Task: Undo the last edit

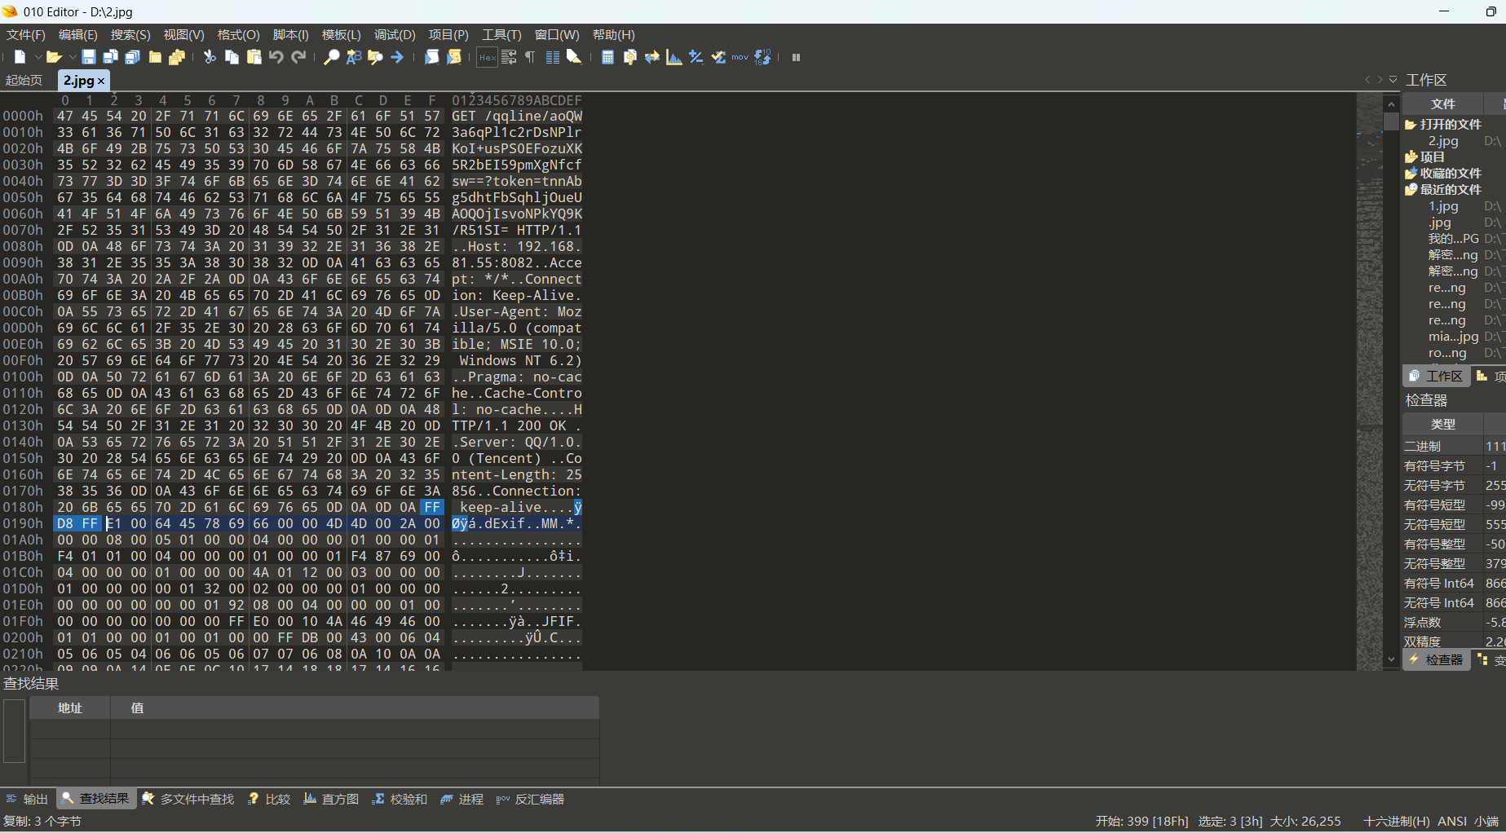Action: 276,57
